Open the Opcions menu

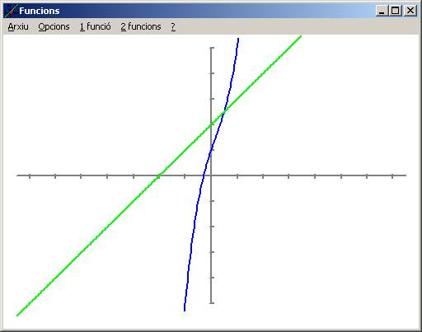point(54,26)
